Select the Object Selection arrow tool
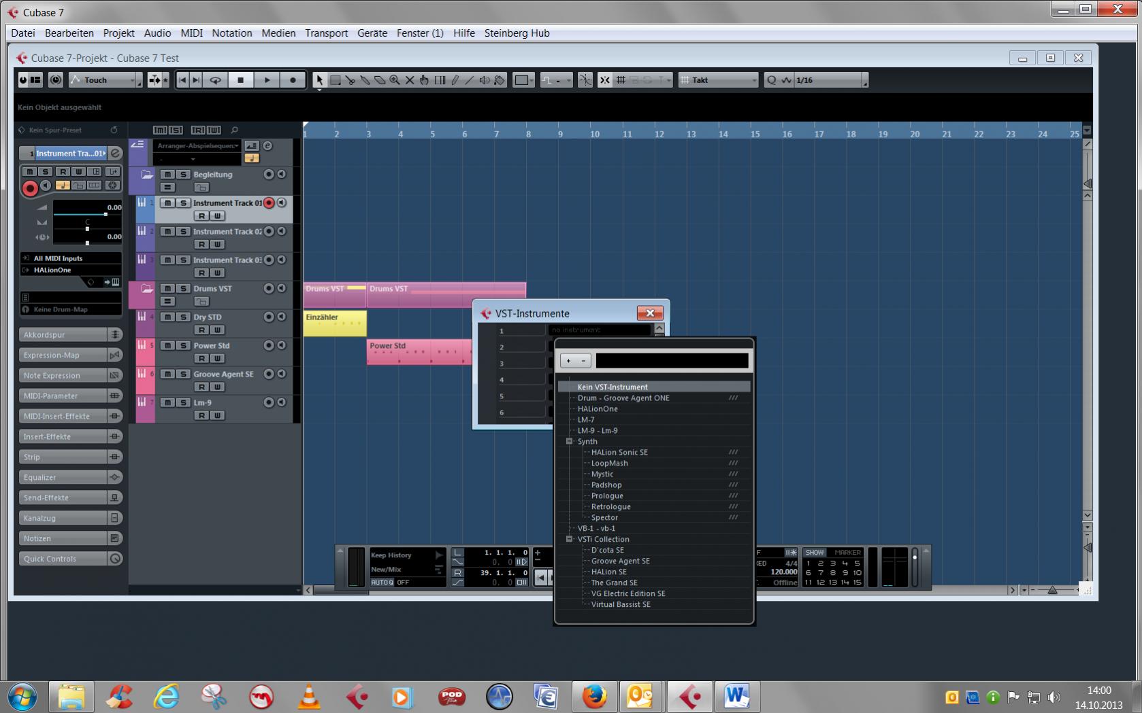1142x713 pixels. [319, 80]
